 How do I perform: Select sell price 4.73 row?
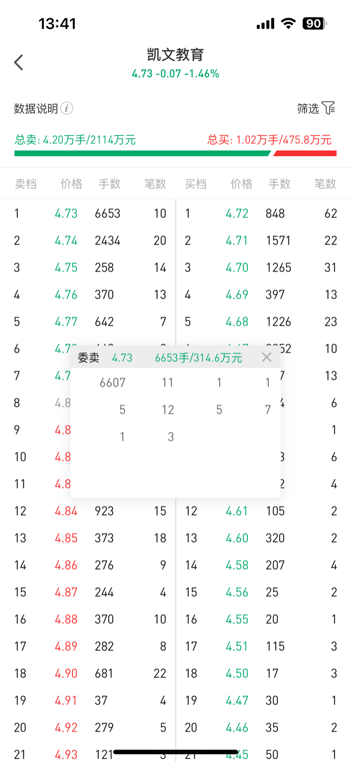(x=88, y=214)
